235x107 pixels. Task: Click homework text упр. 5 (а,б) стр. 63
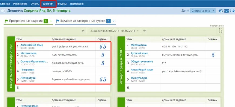[x=70, y=47]
